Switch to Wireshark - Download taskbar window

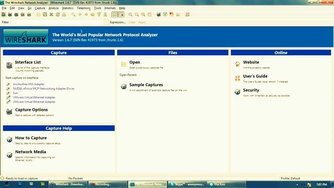pyautogui.click(x=68, y=184)
